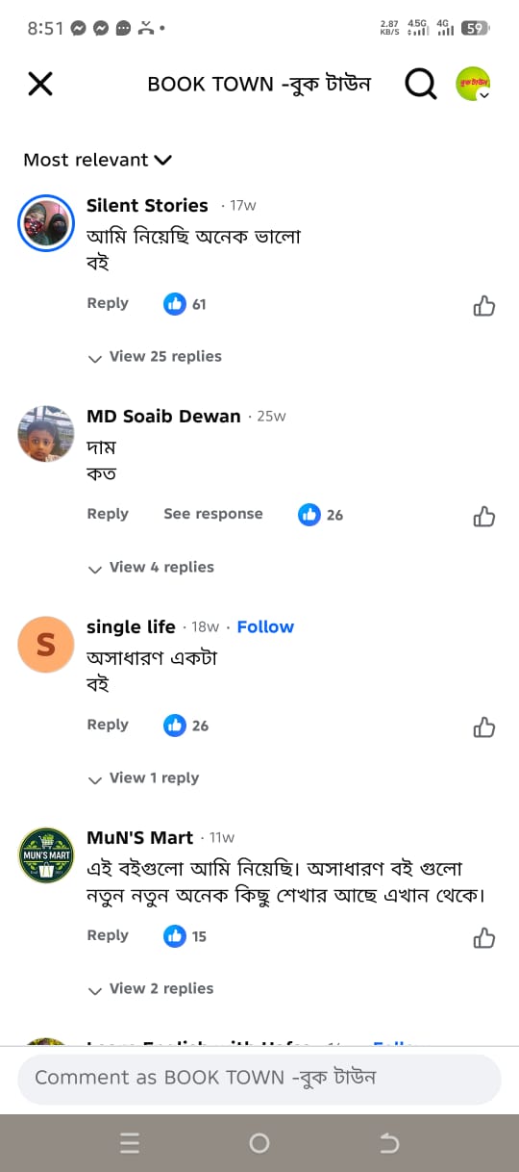Tap Android home navigation button
The image size is (519, 1172).
tap(259, 1143)
